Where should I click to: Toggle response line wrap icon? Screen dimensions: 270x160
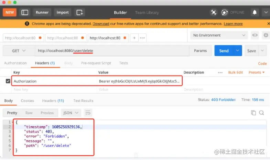point(88,113)
